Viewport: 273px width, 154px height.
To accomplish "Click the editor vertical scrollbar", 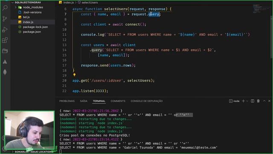I will pyautogui.click(x=272, y=37).
